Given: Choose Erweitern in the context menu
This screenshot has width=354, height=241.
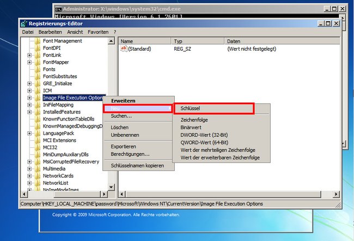Looking at the screenshot, I should pyautogui.click(x=138, y=101).
